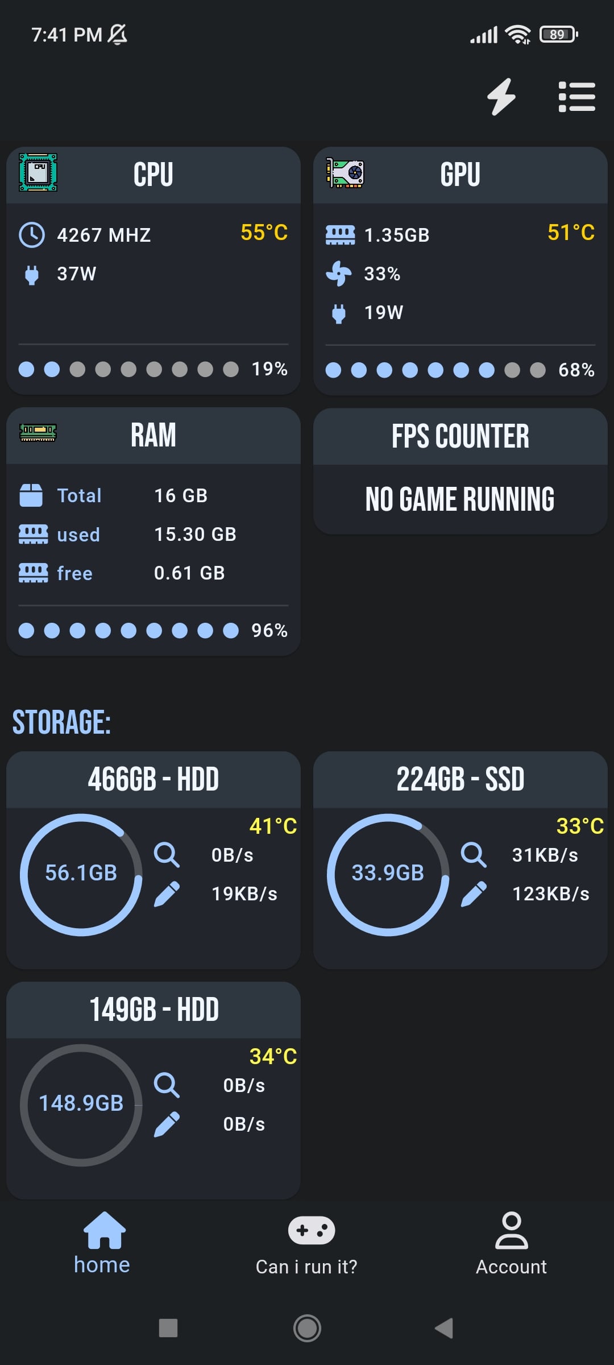Tap the CPU chip icon
614x1365 pixels.
(x=38, y=172)
